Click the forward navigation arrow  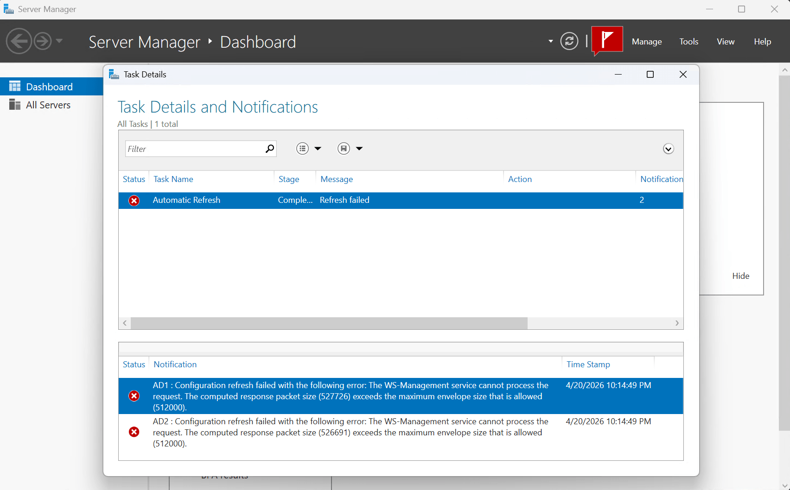click(43, 41)
